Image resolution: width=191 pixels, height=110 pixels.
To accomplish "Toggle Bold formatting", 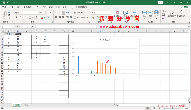I will click(x=17, y=17).
